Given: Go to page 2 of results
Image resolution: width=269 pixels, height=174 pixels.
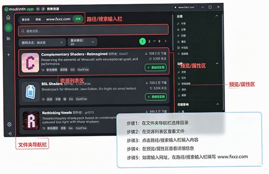Looking at the screenshot, I should (x=149, y=41).
